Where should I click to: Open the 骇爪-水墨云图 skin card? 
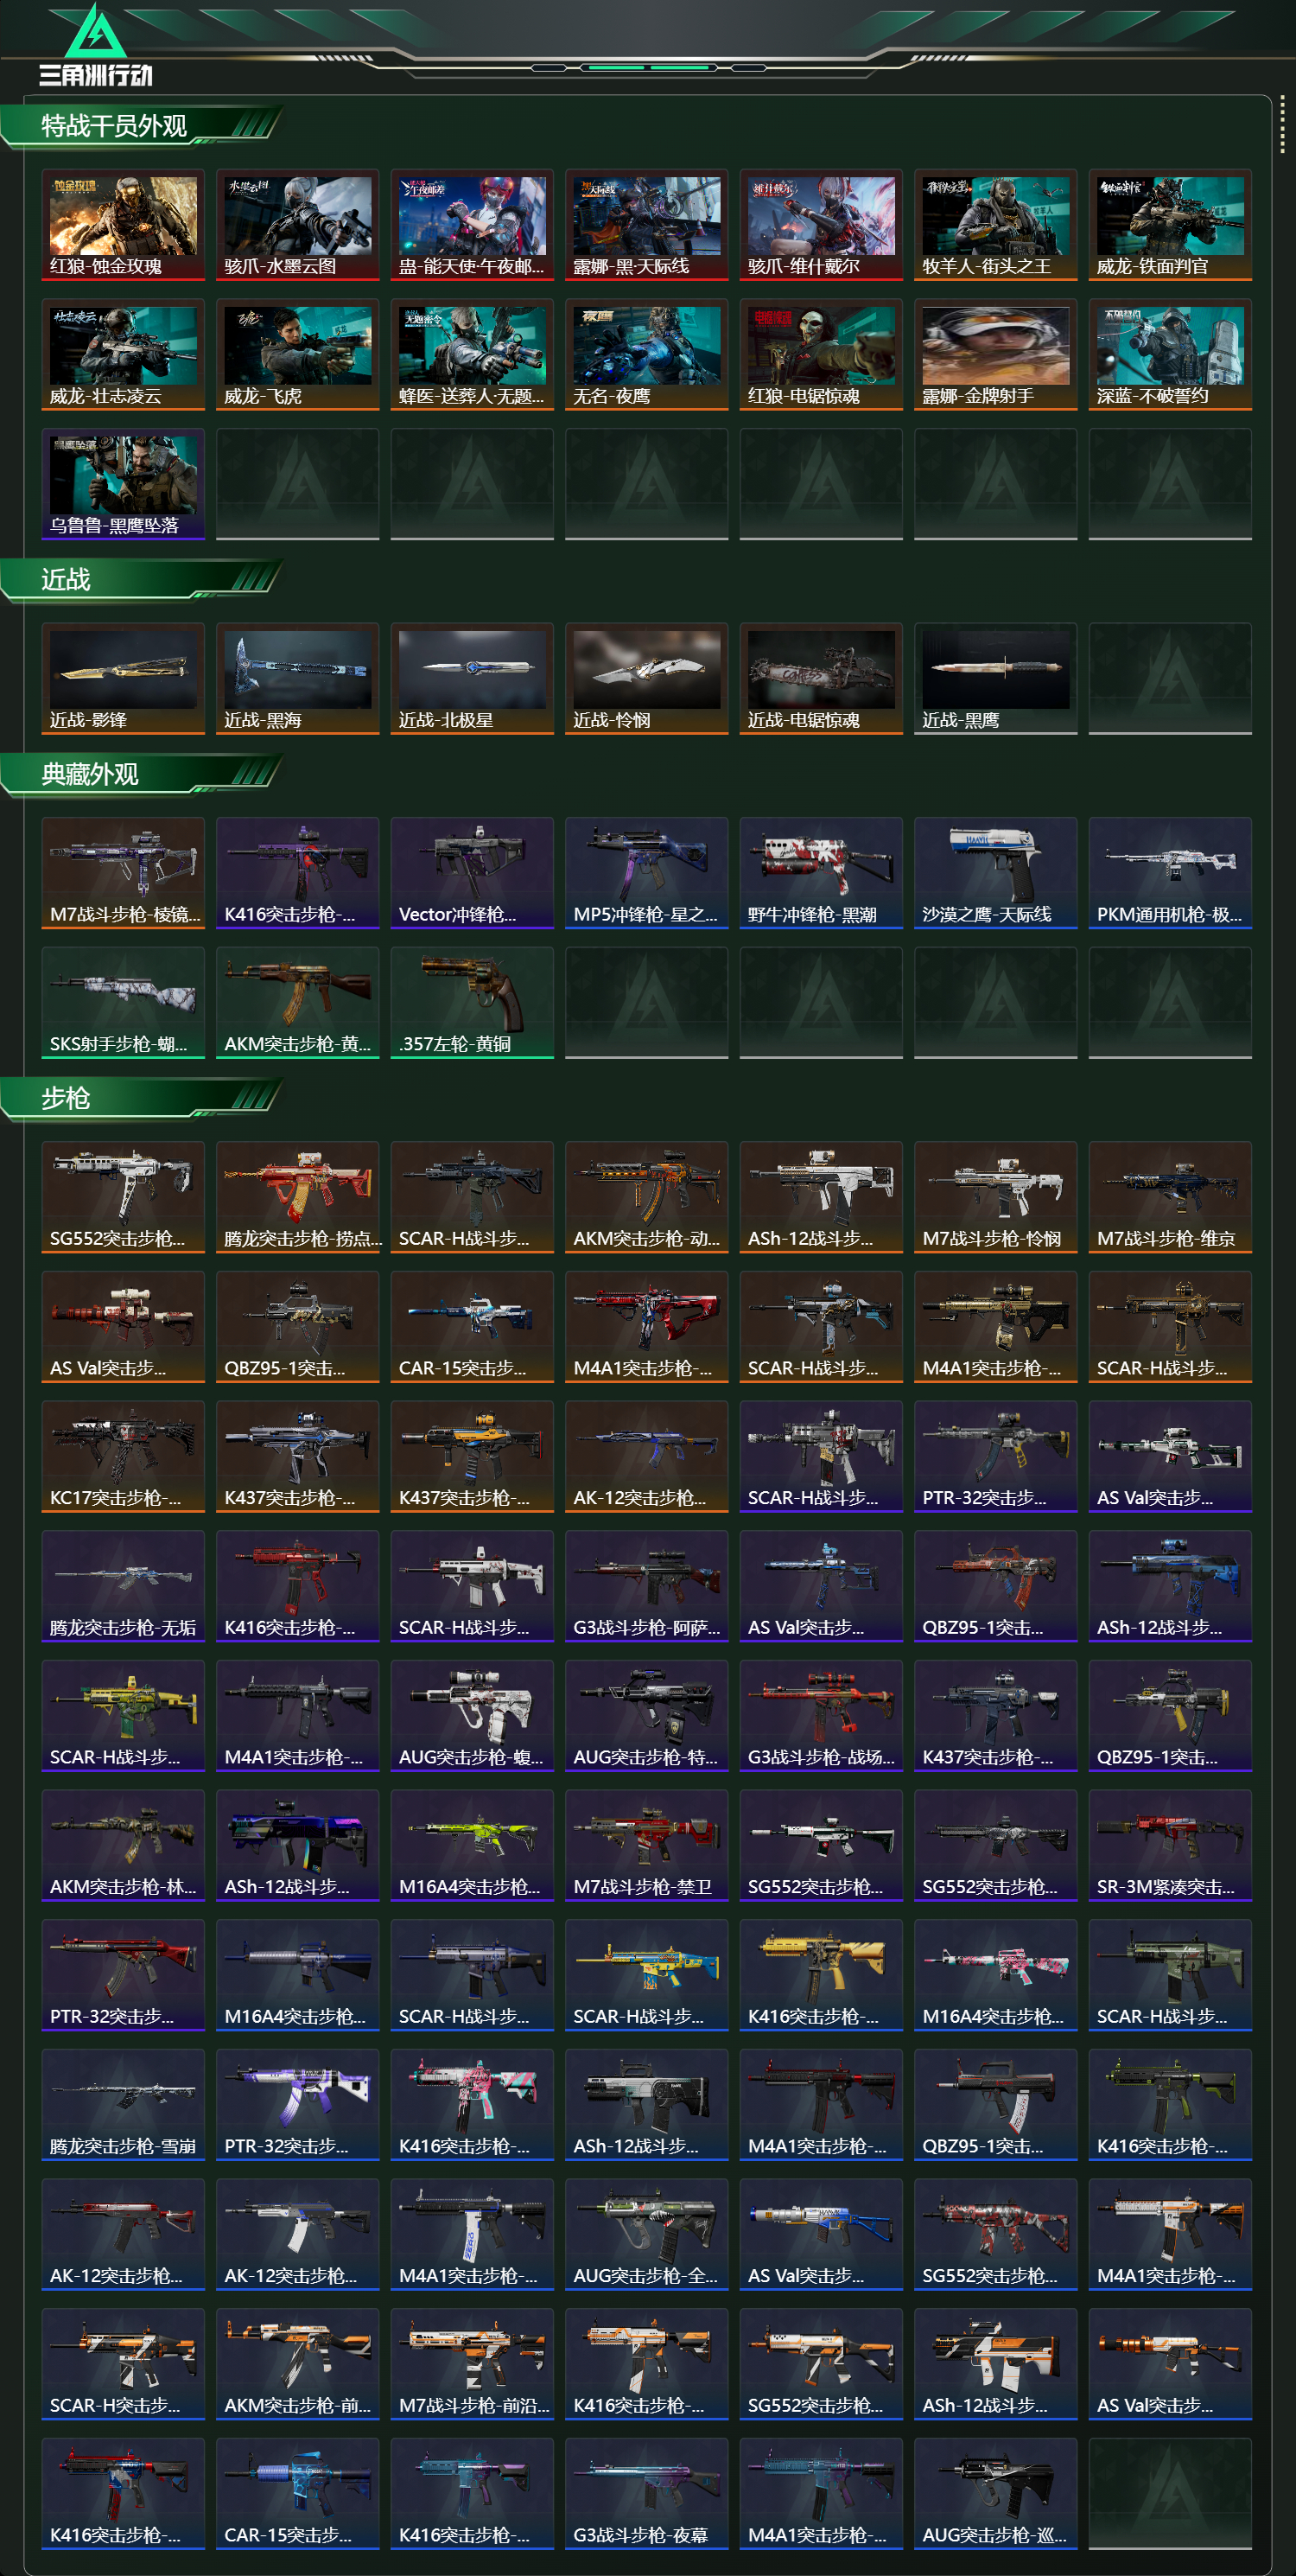(x=298, y=224)
